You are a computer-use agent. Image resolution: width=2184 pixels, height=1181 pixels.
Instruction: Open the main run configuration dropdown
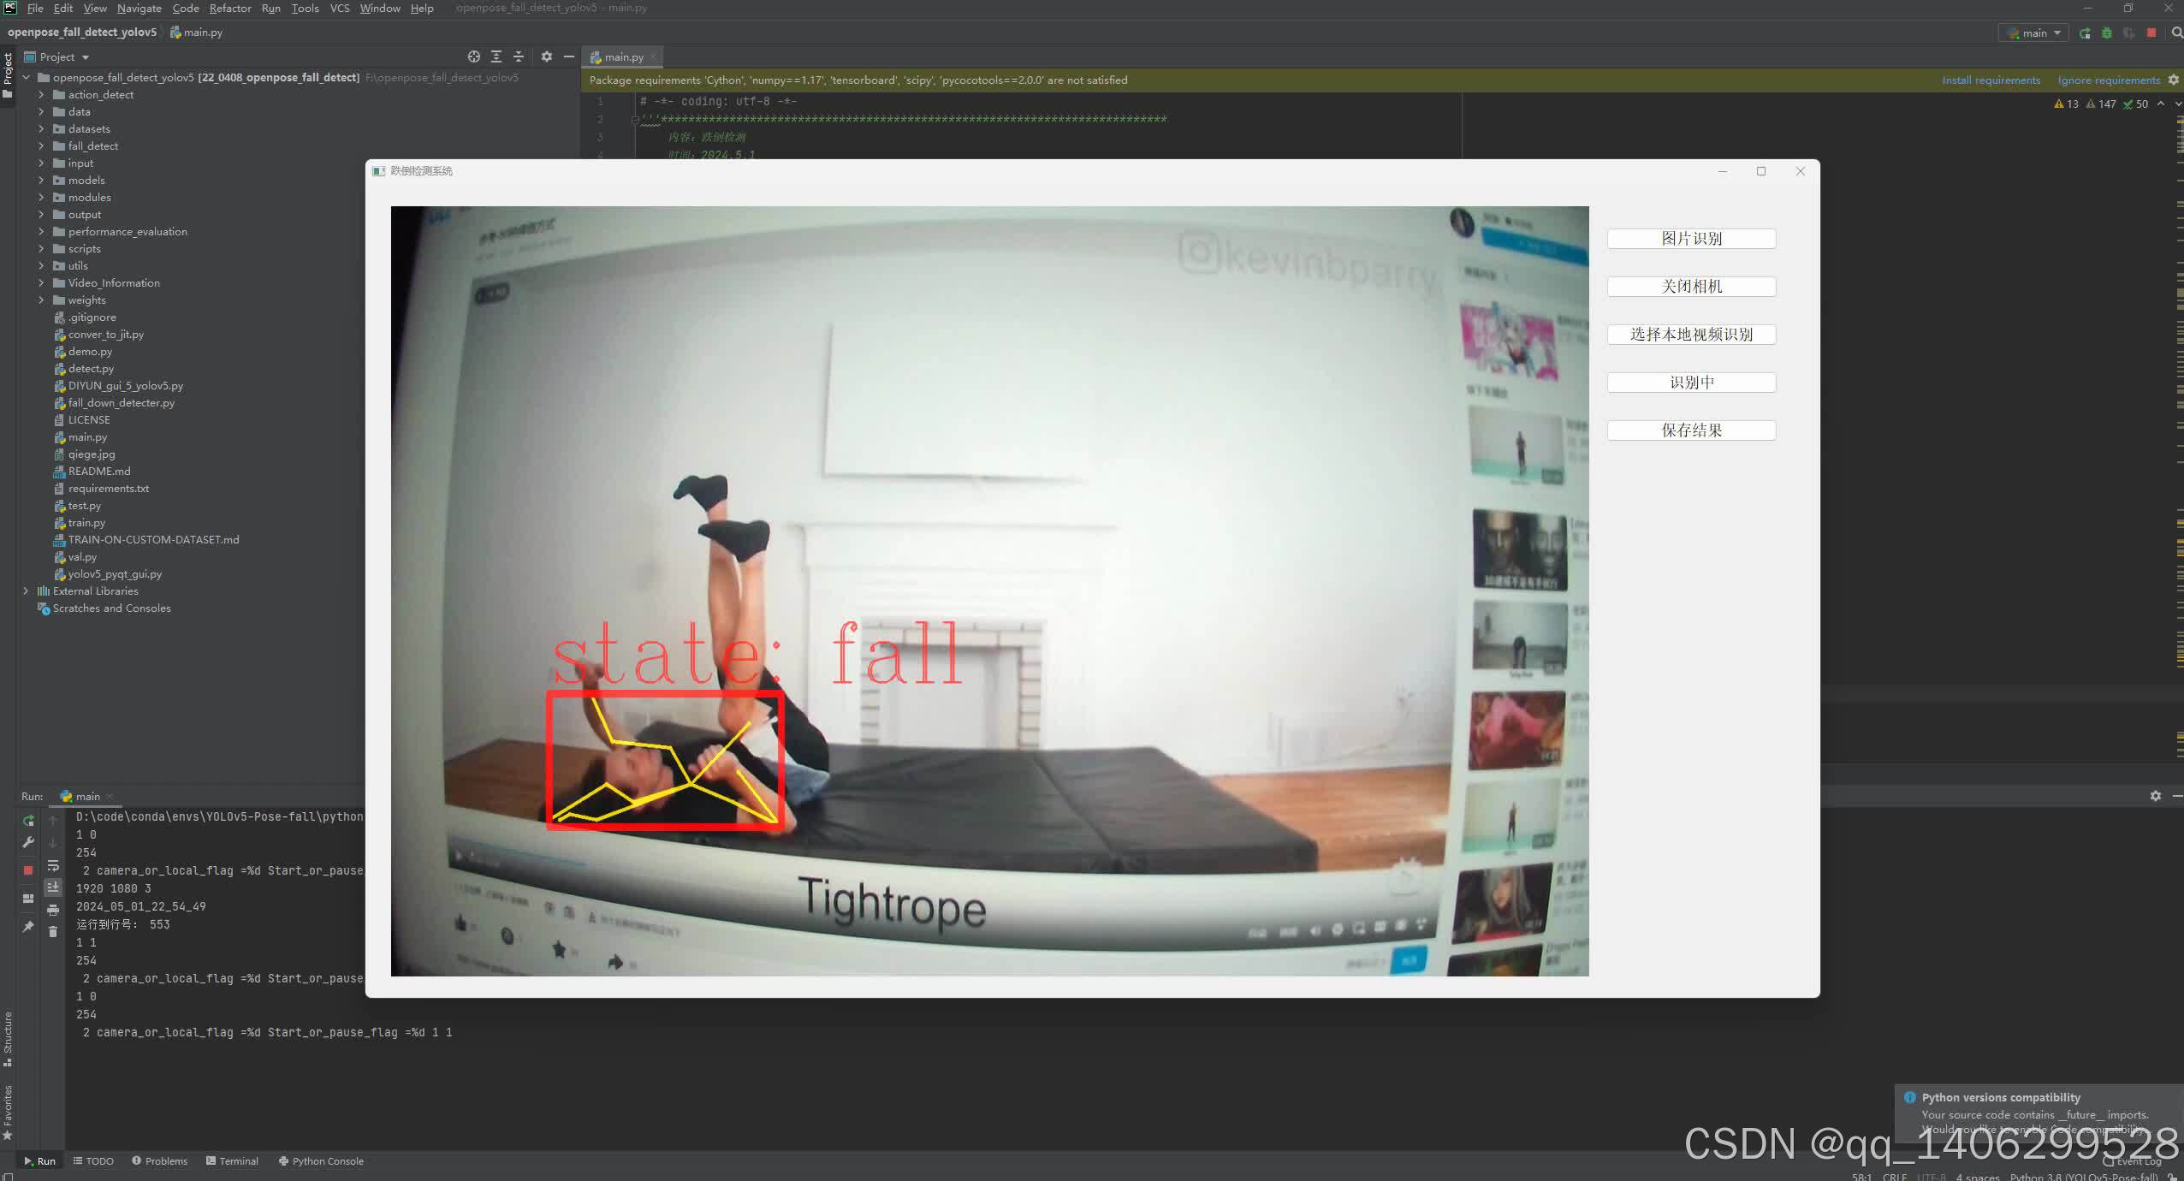(2034, 33)
